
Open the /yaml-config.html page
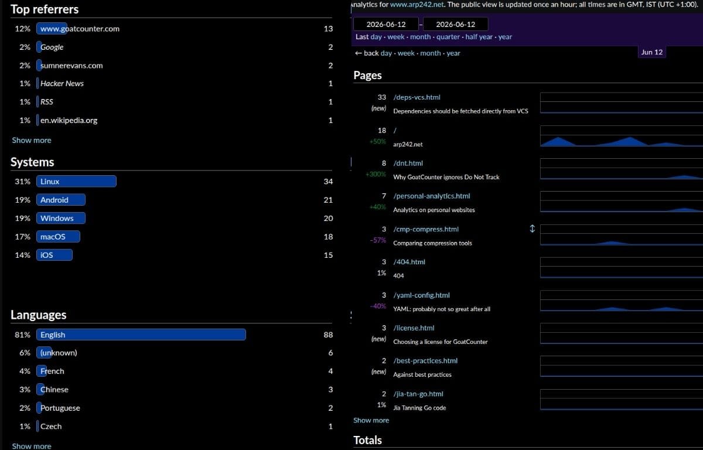[x=421, y=295]
